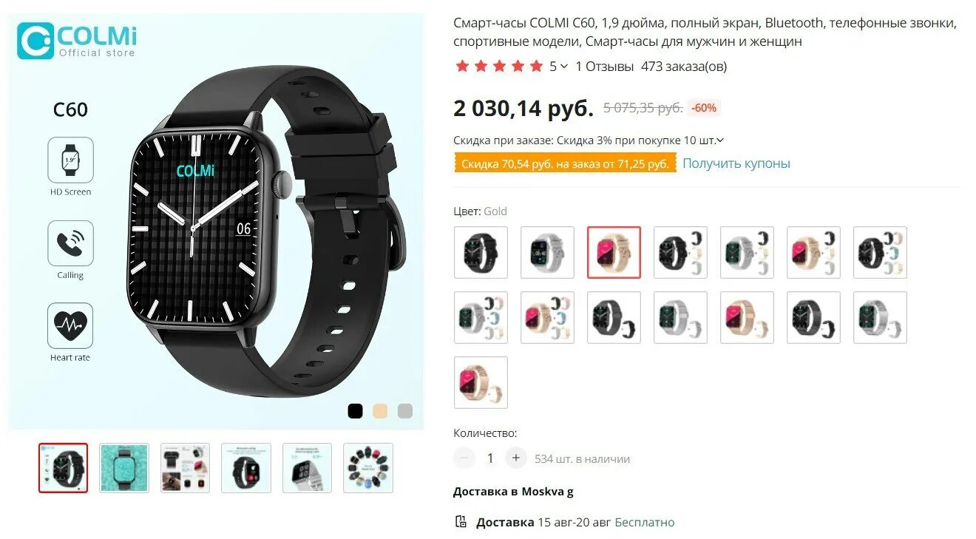Select the black watch color option
976x539 pixels.
pos(481,252)
